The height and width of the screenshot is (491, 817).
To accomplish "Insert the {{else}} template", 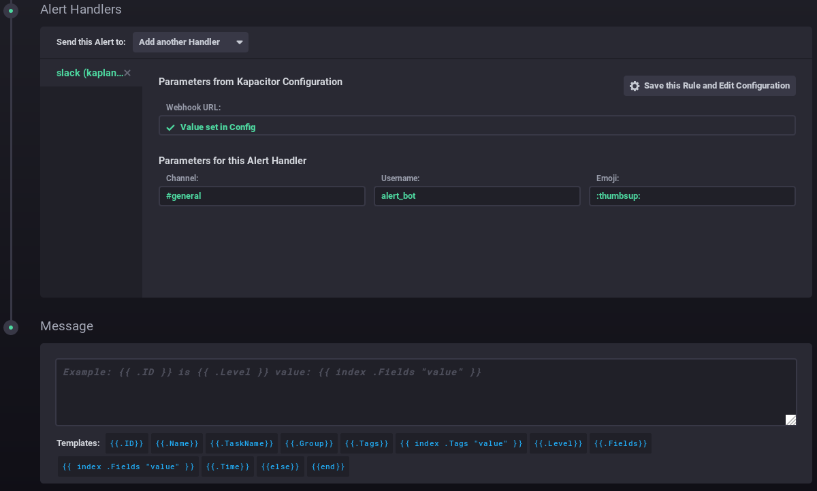I will [x=280, y=466].
